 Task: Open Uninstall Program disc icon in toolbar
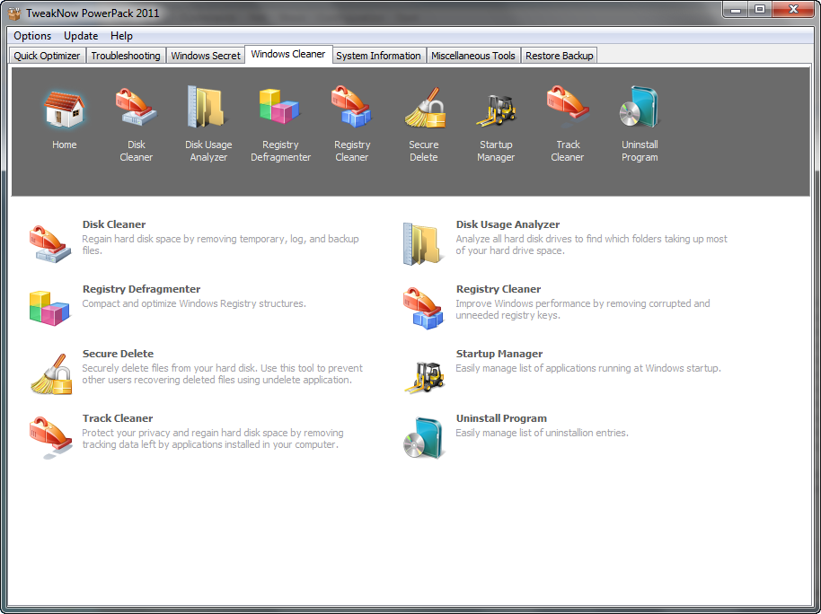[640, 108]
